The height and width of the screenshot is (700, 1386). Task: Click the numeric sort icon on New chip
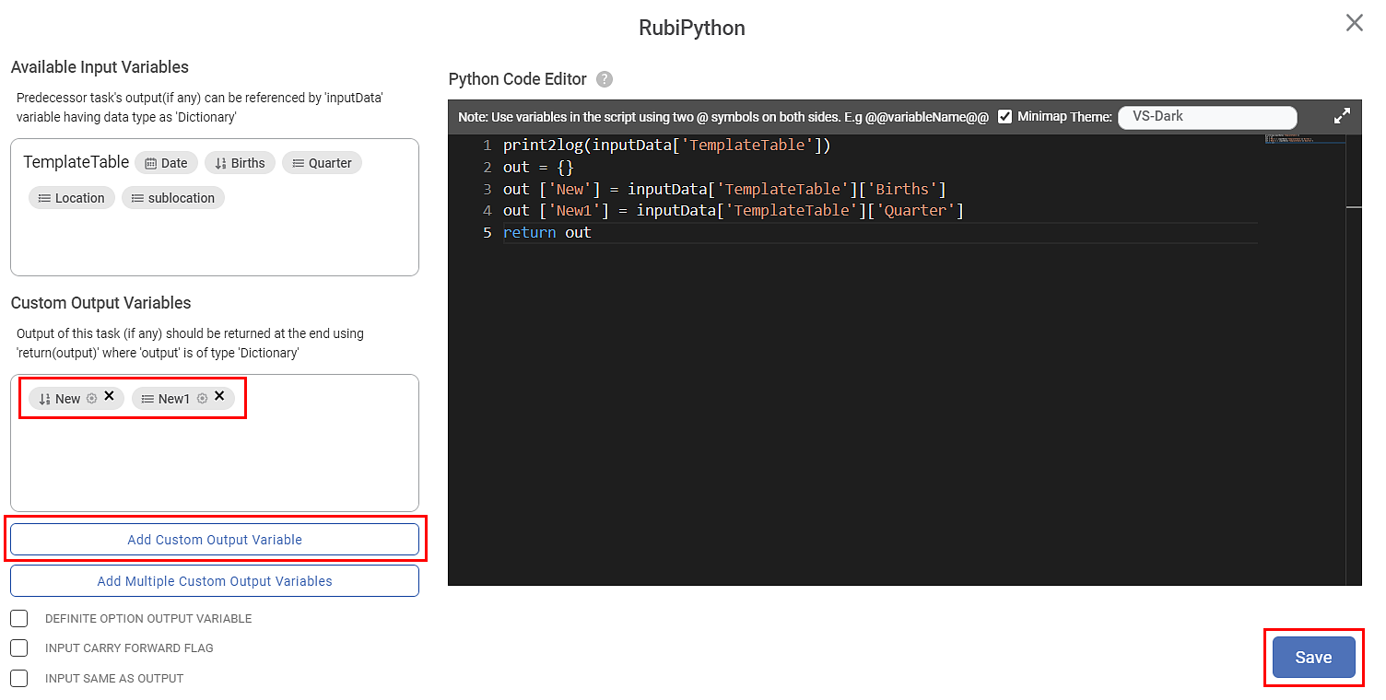click(45, 398)
